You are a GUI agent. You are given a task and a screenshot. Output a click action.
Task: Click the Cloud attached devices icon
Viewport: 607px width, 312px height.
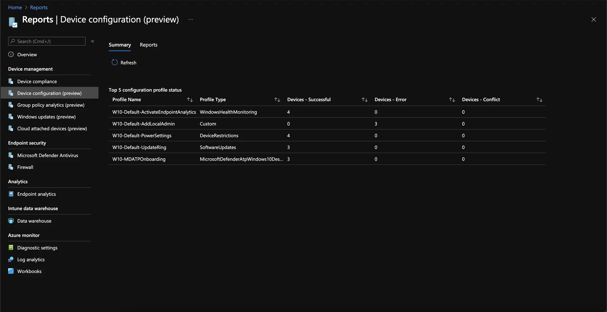(x=11, y=128)
